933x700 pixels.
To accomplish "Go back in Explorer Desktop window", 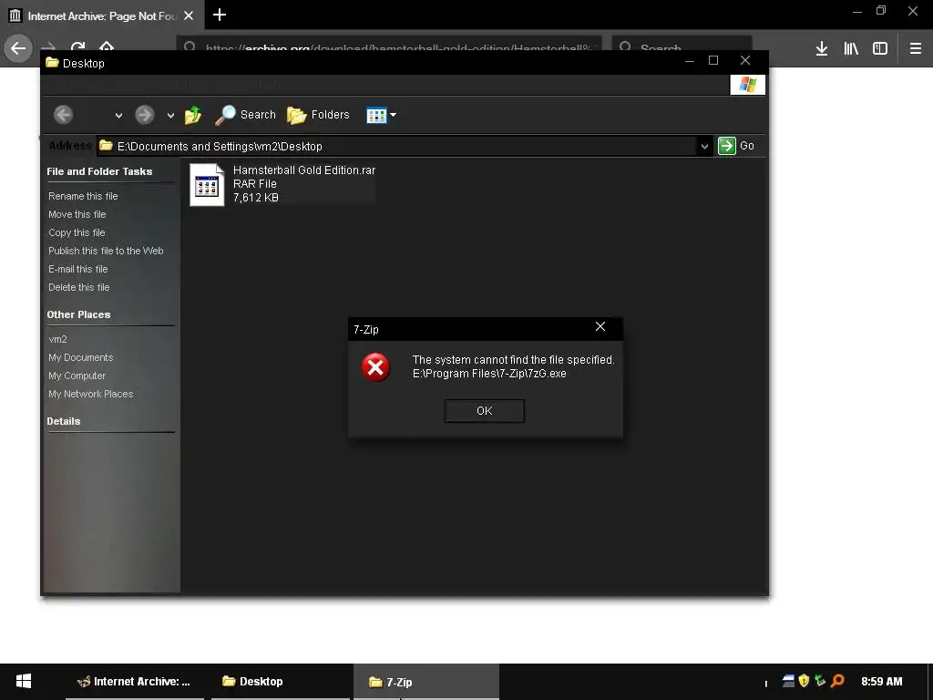I will [x=63, y=115].
